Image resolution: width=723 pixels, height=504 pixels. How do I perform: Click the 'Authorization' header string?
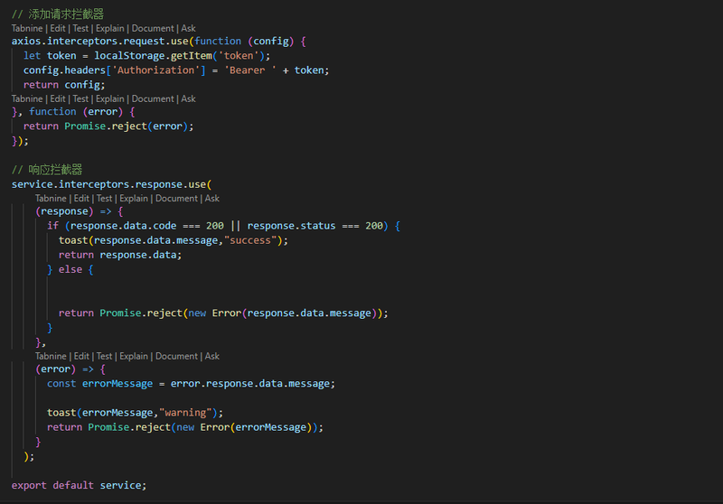pos(155,70)
